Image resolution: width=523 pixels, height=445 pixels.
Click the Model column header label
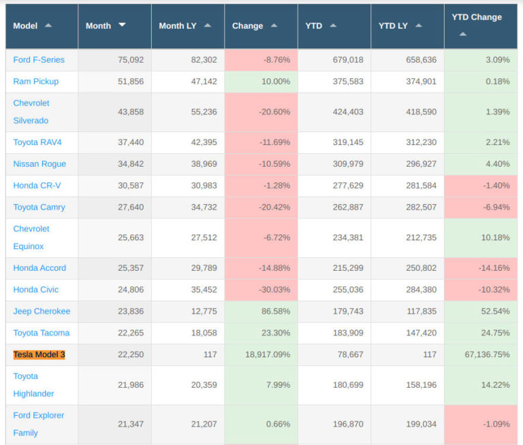pyautogui.click(x=25, y=26)
